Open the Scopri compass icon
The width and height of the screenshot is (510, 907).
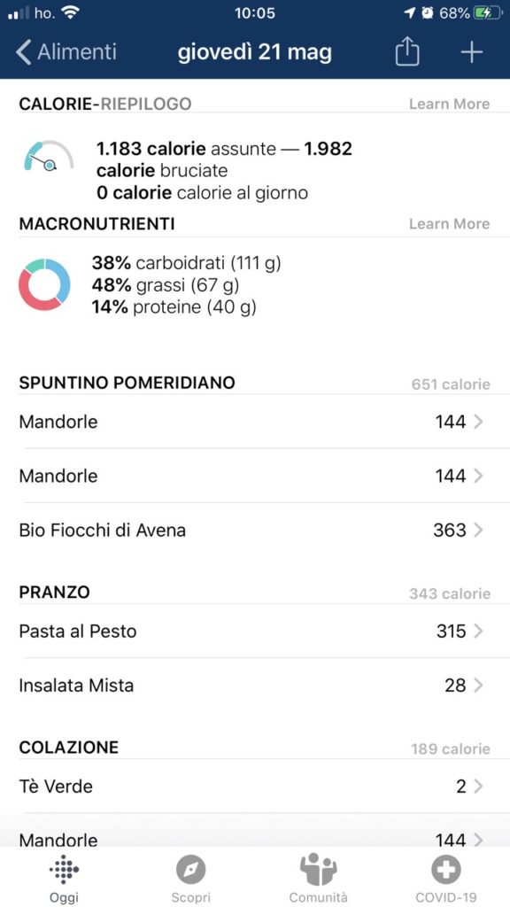(191, 870)
